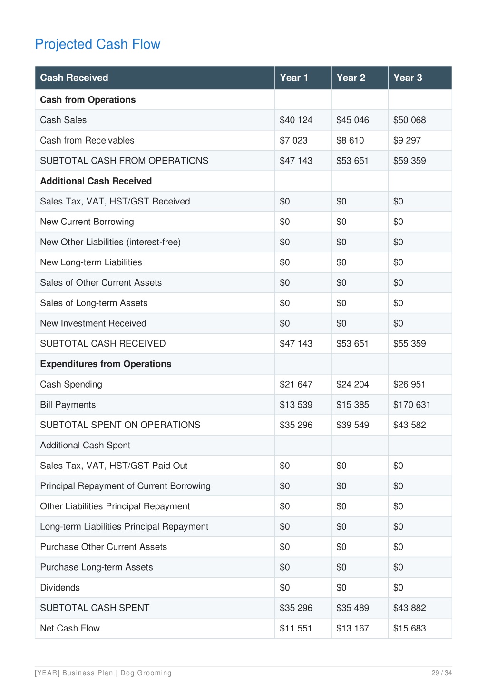Image resolution: width=487 pixels, height=689 pixels.
Task: Click the Year 3 column header
Action: tap(408, 78)
